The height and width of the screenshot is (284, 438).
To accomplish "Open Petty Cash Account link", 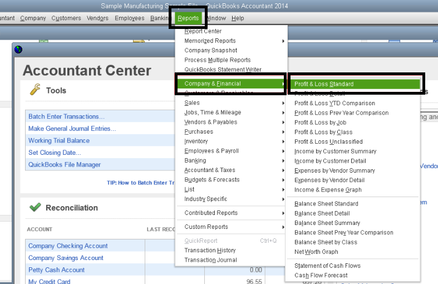I will (56, 270).
